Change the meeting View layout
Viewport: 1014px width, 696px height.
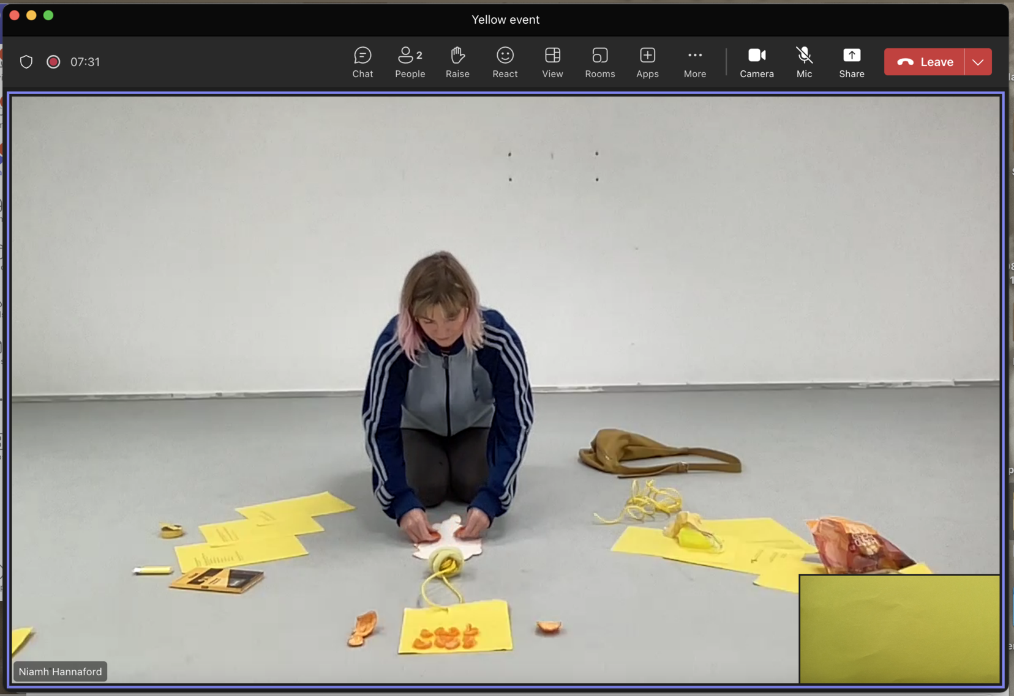(552, 62)
